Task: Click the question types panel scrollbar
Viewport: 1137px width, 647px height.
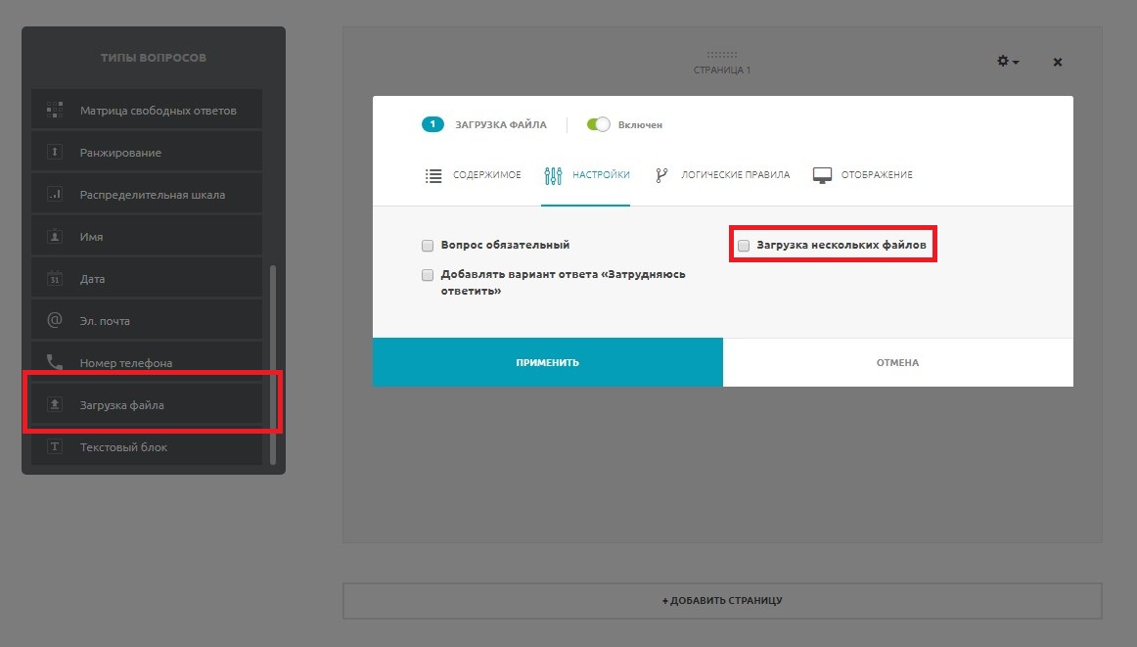Action: (x=273, y=362)
